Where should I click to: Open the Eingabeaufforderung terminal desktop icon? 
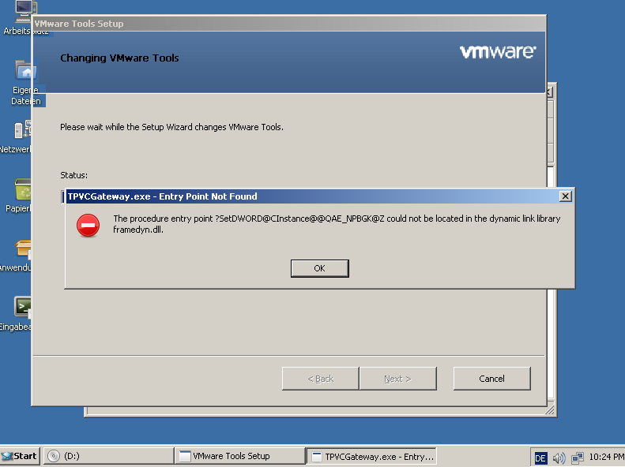pyautogui.click(x=16, y=314)
